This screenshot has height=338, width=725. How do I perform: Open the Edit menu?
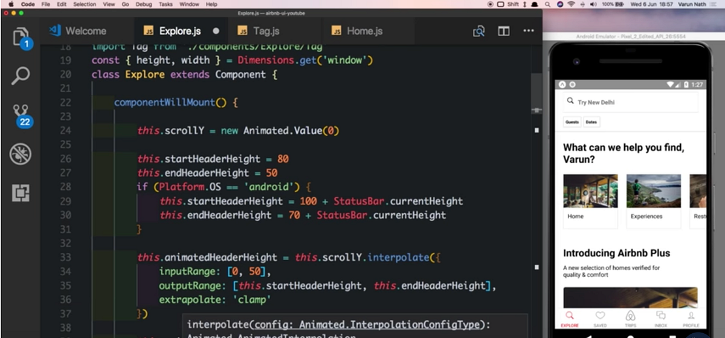62,4
